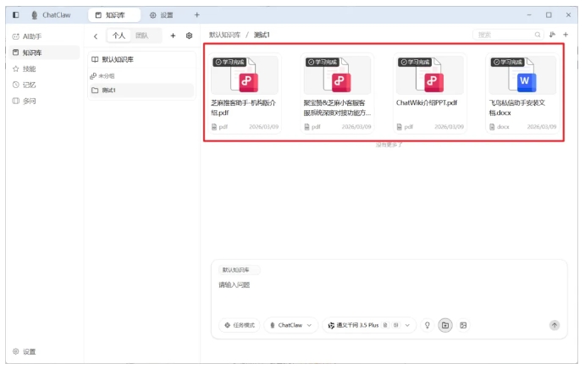Select 知识库 in the sidebar
Viewport: 585px width, 369px height.
[x=44, y=52]
